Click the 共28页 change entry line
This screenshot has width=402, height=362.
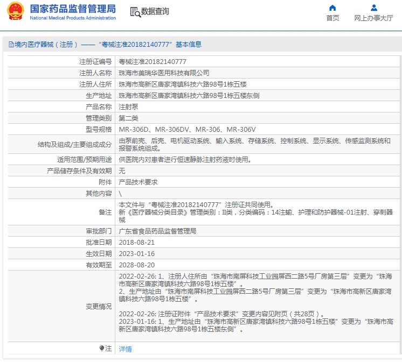point(222,314)
